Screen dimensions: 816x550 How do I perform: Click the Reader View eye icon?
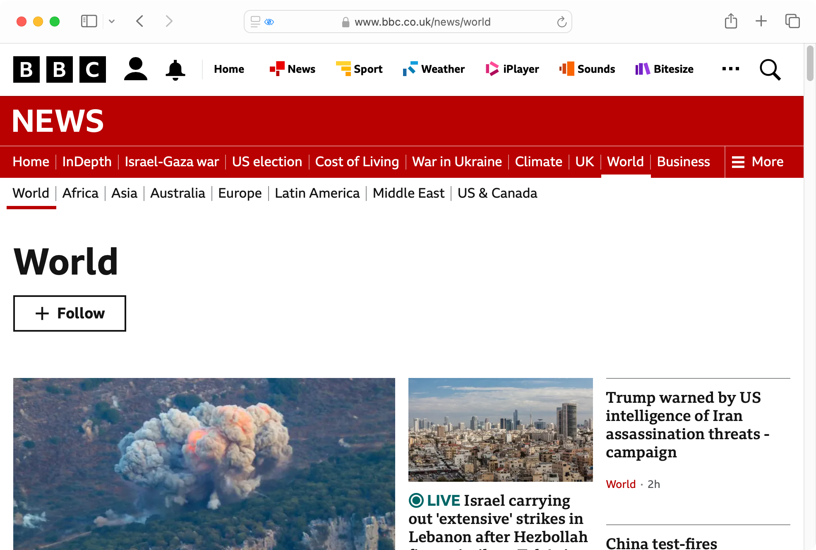pos(269,22)
